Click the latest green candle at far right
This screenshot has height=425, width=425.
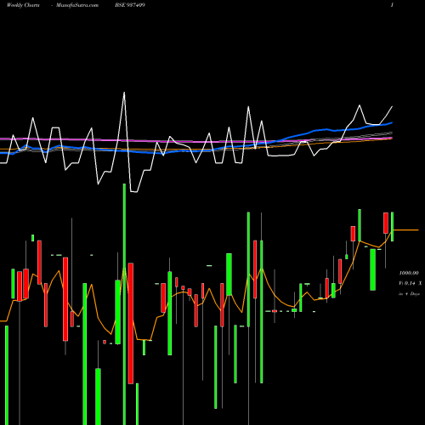coord(392,227)
